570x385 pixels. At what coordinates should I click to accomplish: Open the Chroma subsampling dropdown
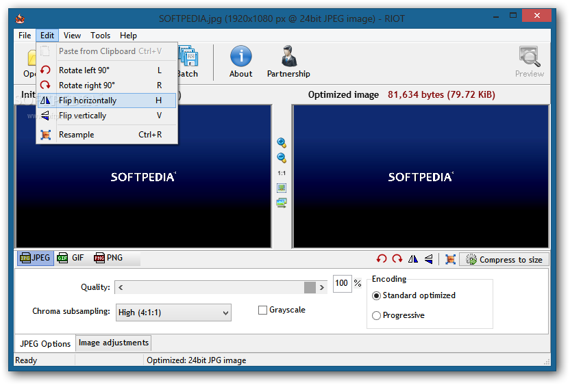click(173, 313)
